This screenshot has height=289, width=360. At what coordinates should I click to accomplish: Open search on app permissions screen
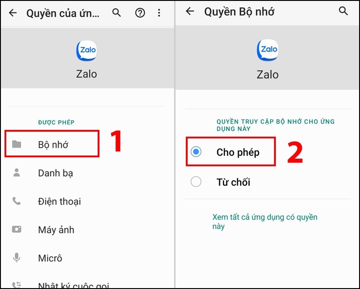tap(117, 13)
